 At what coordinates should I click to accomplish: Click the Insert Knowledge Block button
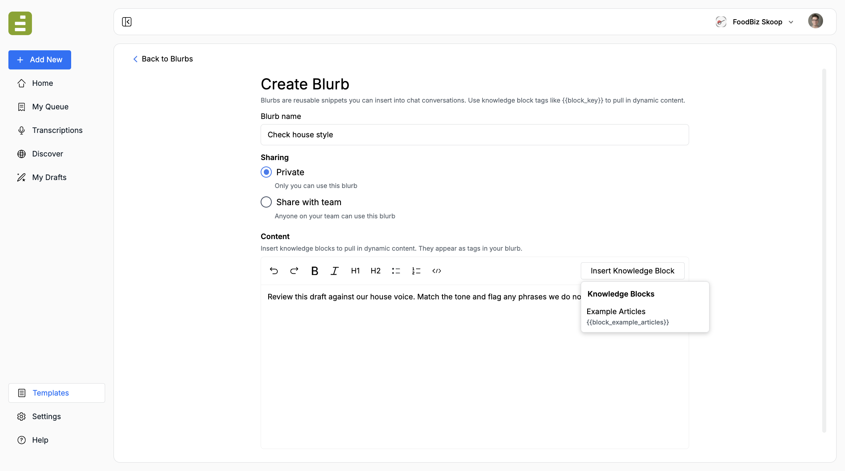632,271
